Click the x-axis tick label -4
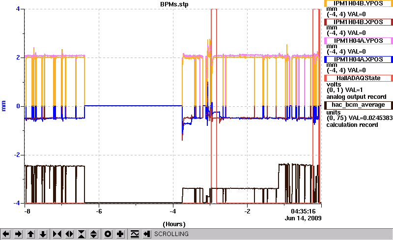This screenshot has height=240, width=393. tap(173, 211)
